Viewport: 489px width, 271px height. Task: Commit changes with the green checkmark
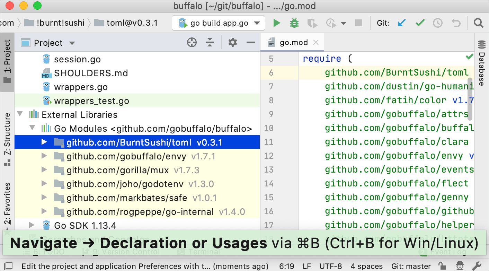(420, 23)
